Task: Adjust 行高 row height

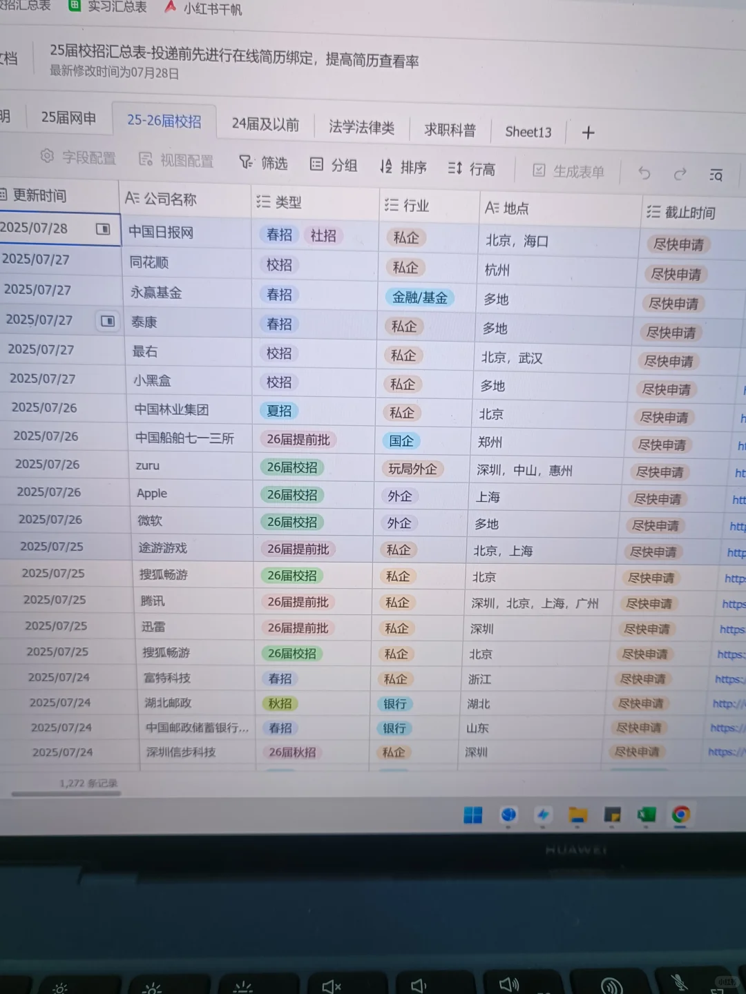Action: pyautogui.click(x=472, y=169)
